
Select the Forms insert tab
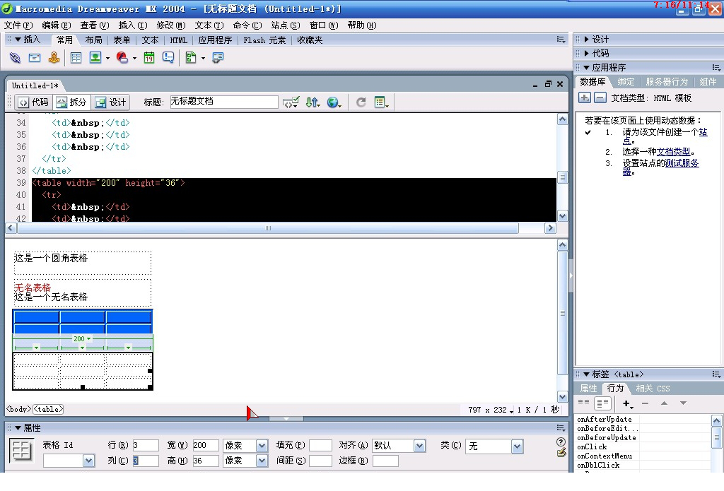click(x=122, y=40)
